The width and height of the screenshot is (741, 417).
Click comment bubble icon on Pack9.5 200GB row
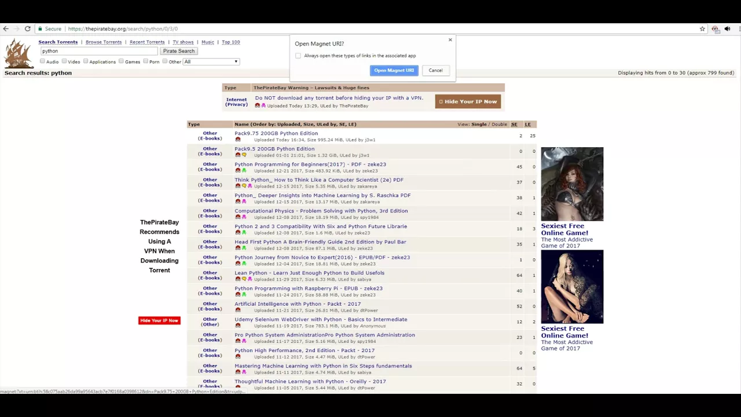click(x=244, y=155)
